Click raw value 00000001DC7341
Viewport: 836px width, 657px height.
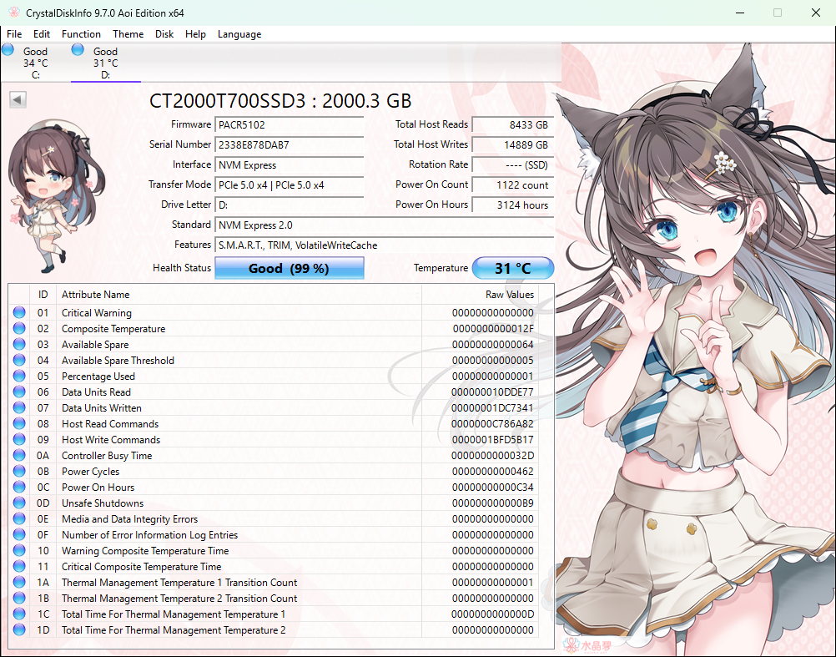492,408
